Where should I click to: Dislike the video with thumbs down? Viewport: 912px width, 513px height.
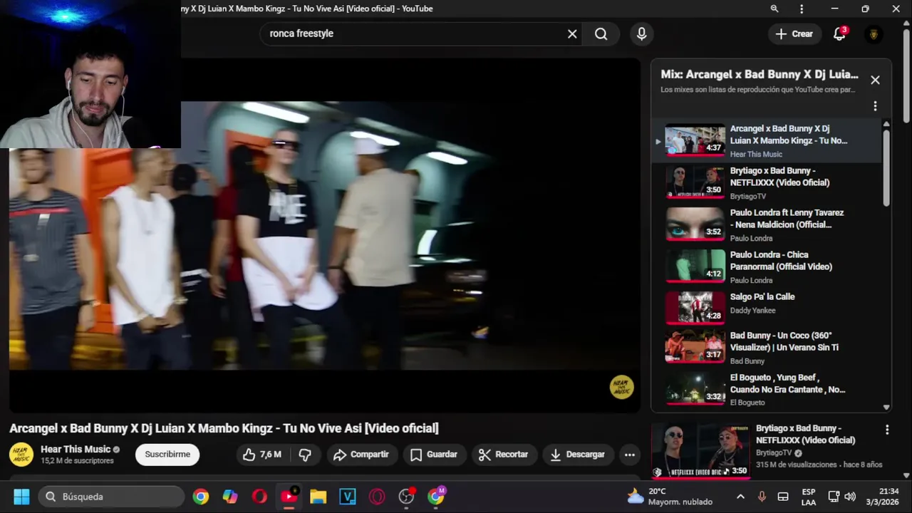pos(305,455)
